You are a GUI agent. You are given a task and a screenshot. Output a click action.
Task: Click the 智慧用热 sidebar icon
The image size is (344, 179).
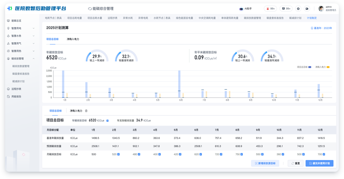(8, 51)
